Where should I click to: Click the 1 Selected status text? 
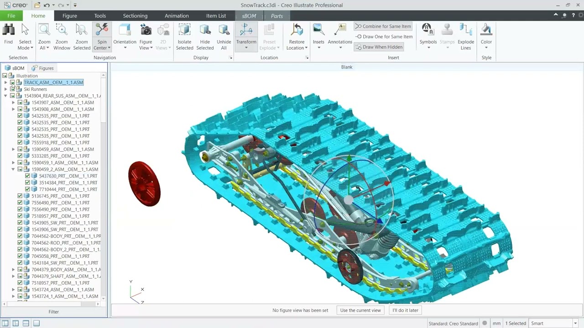(x=516, y=323)
